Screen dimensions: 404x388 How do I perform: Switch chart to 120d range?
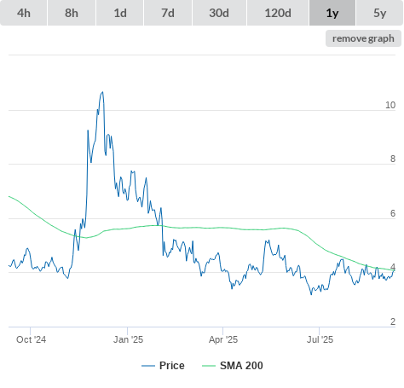[x=278, y=13]
